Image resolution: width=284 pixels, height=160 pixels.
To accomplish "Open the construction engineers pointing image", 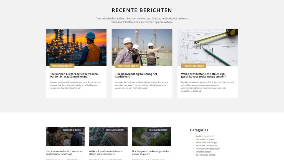I will [x=142, y=47].
